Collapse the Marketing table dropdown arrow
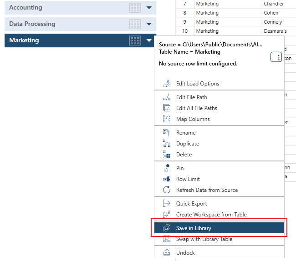 coord(149,40)
